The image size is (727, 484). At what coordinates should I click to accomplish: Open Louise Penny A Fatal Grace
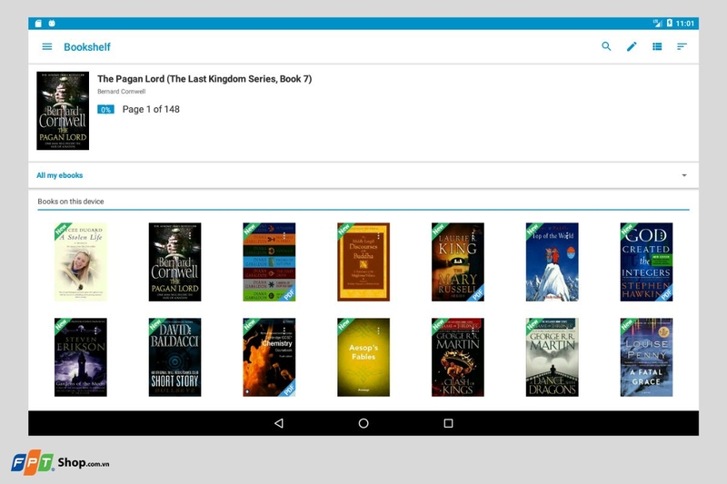[646, 357]
